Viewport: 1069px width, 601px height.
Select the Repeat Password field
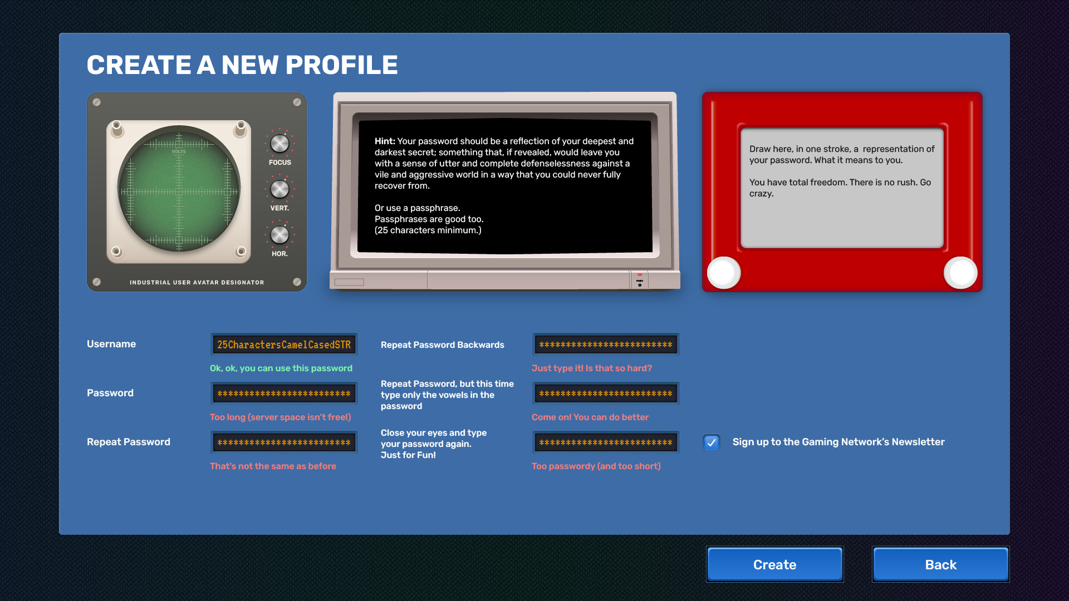[284, 442]
